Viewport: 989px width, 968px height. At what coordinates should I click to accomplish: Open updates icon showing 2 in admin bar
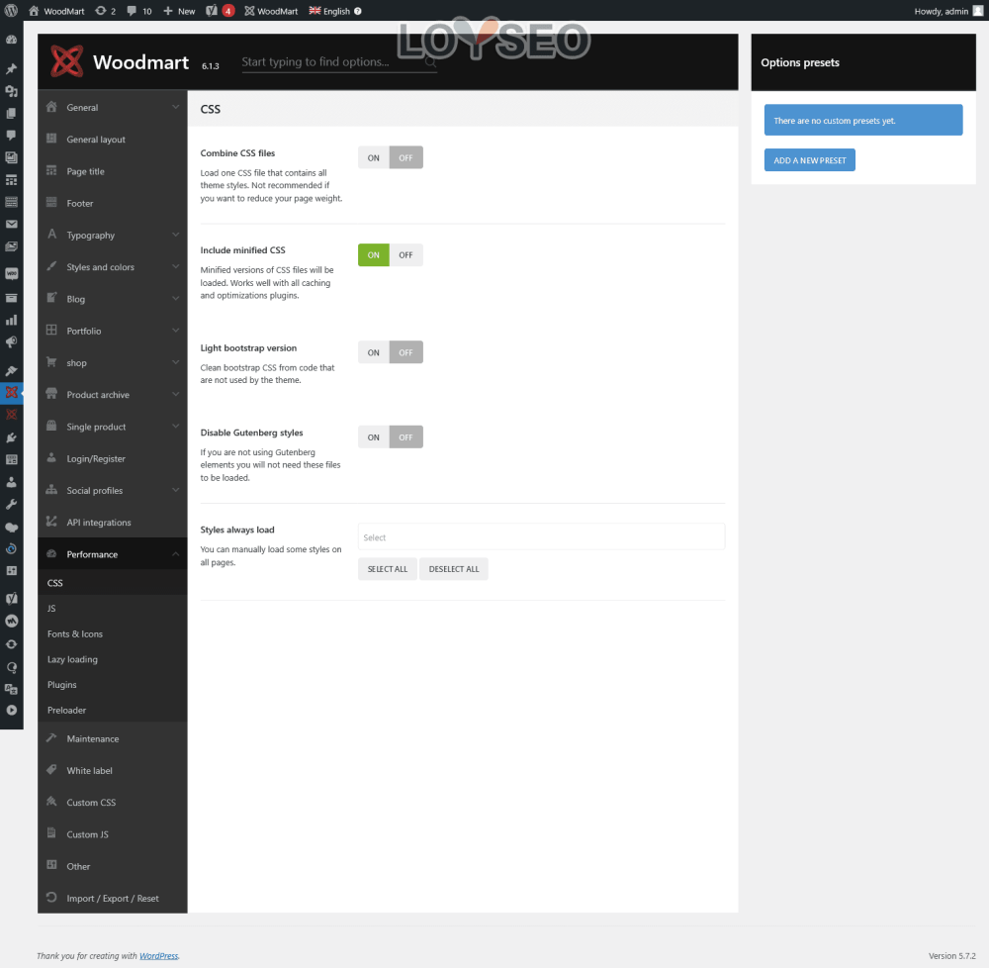(x=106, y=11)
